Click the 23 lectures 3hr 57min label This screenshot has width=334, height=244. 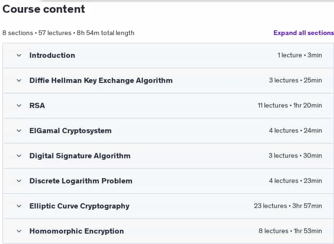288,206
